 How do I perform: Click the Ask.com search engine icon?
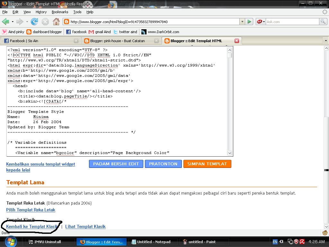tap(260, 22)
